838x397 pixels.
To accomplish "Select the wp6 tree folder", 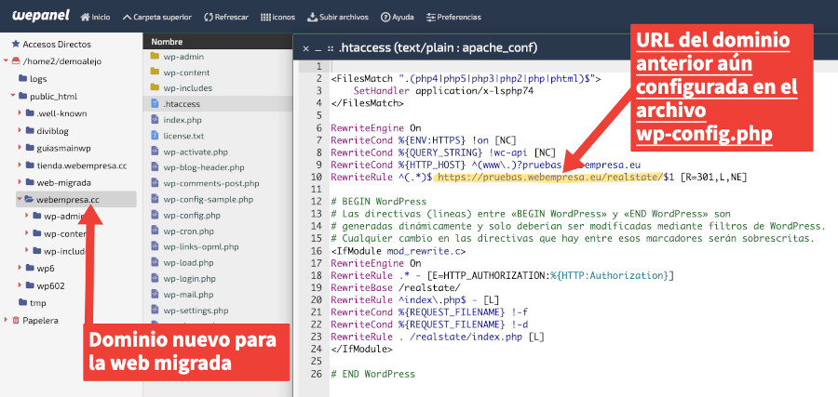I will click(39, 268).
